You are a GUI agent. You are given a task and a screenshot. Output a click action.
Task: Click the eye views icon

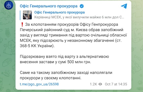pos(100,84)
